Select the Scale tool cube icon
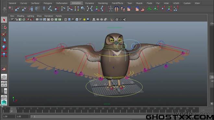214x120 pixels. point(4,54)
